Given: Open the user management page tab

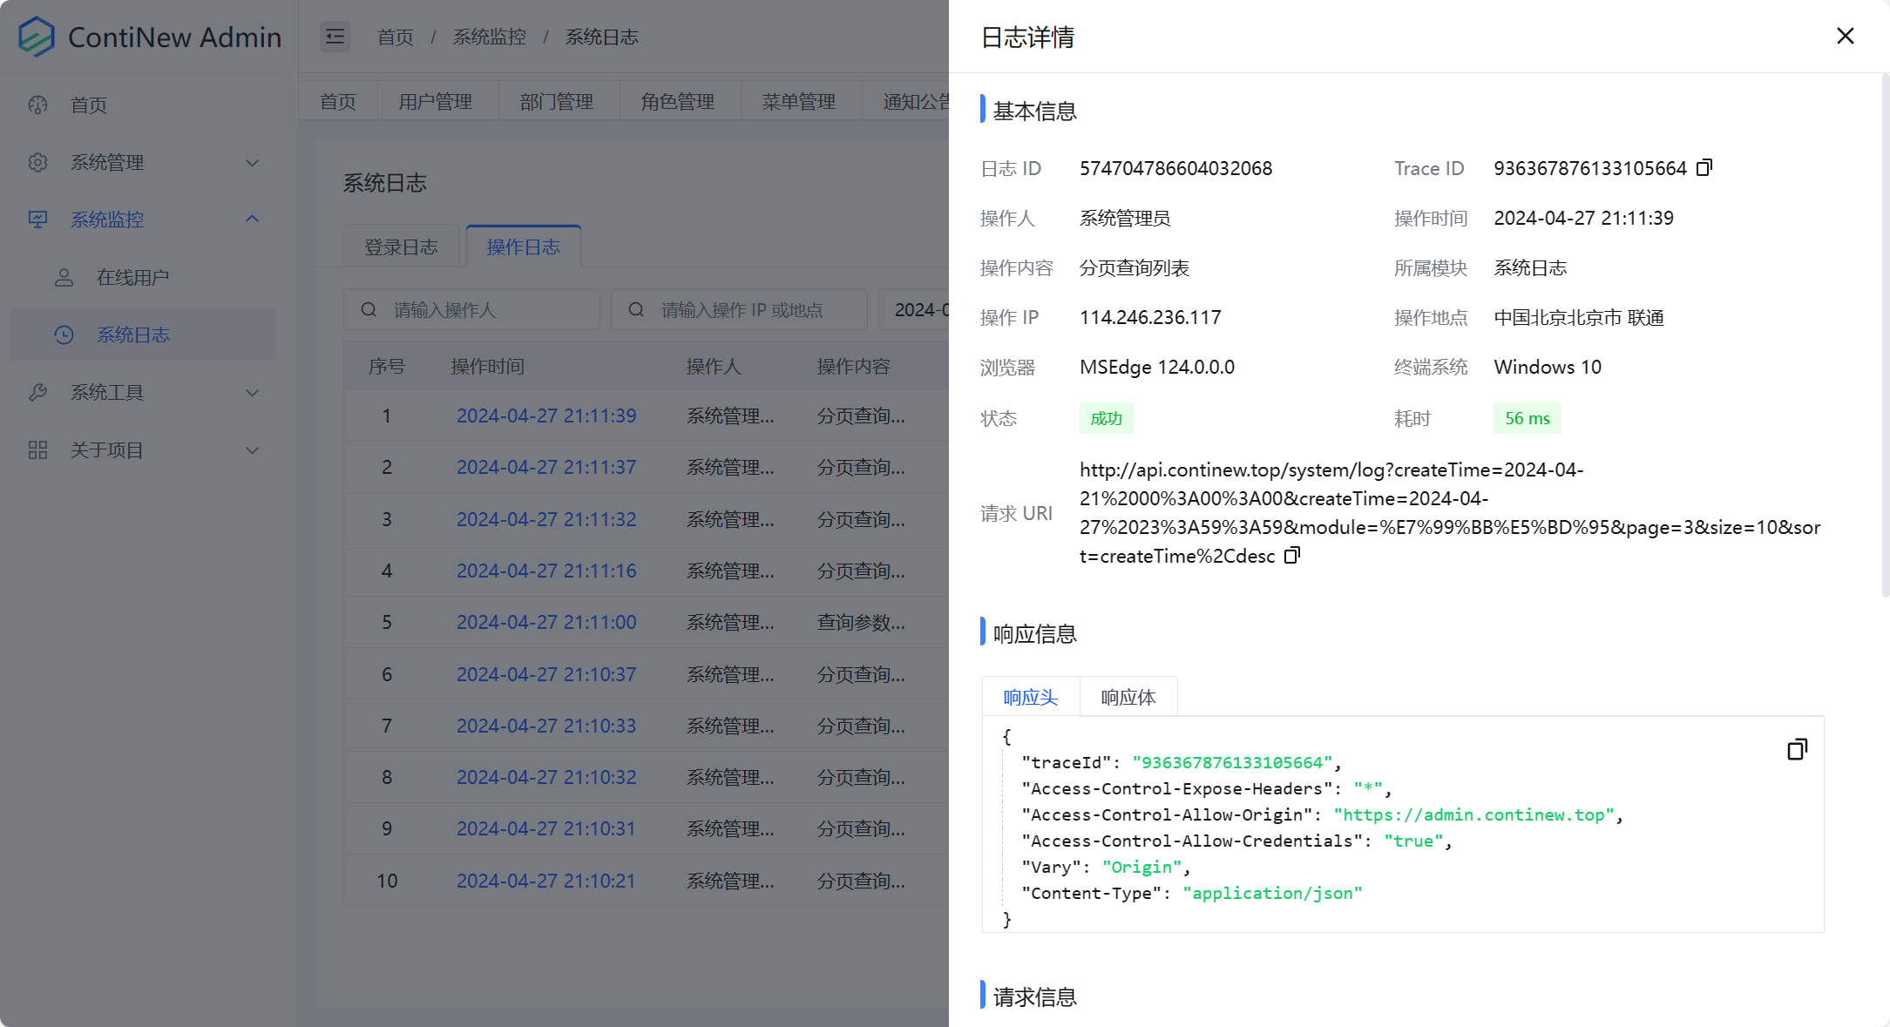Looking at the screenshot, I should 436,102.
